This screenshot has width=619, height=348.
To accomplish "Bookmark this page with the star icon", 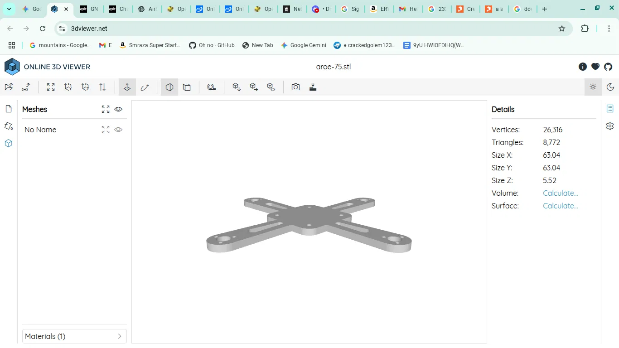I will point(562,29).
